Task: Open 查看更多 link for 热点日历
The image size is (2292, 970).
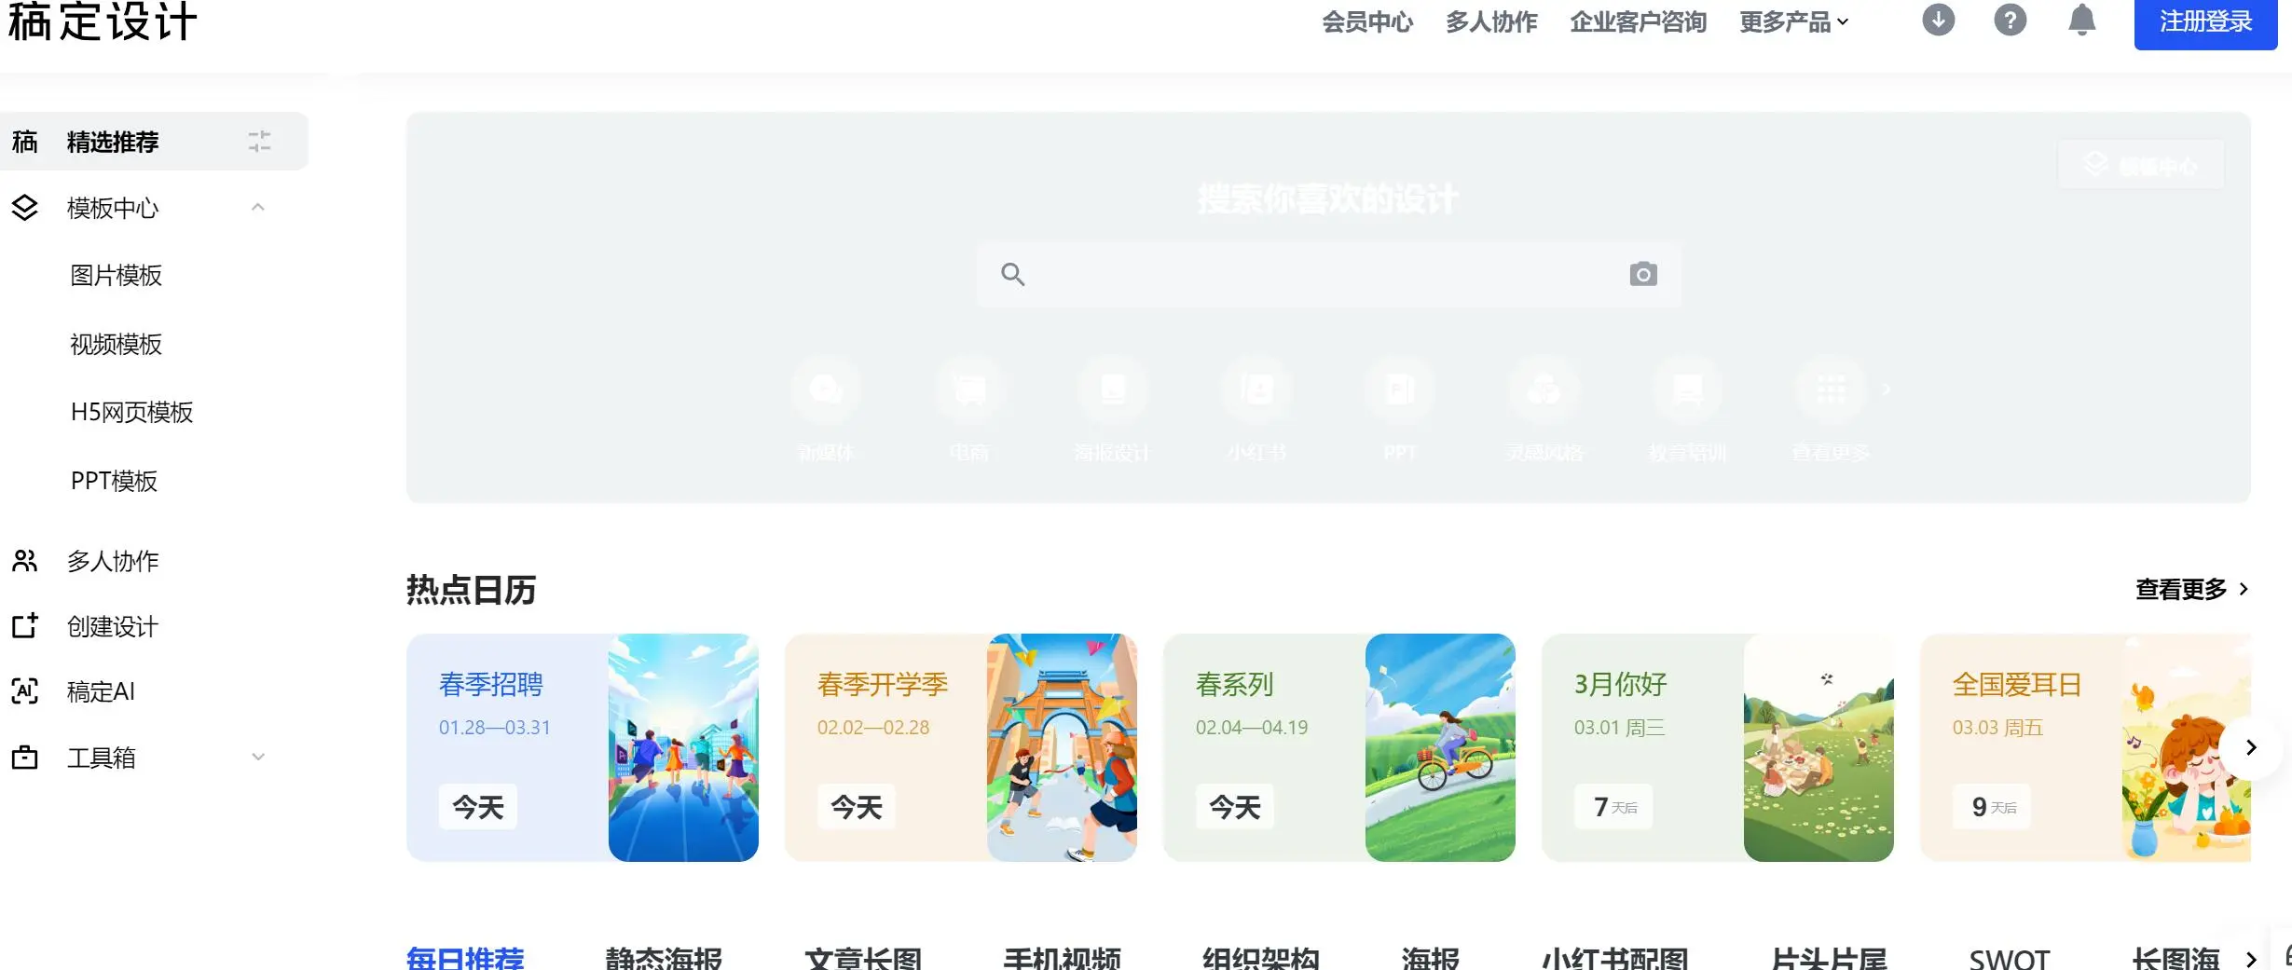Action: coord(2191,589)
